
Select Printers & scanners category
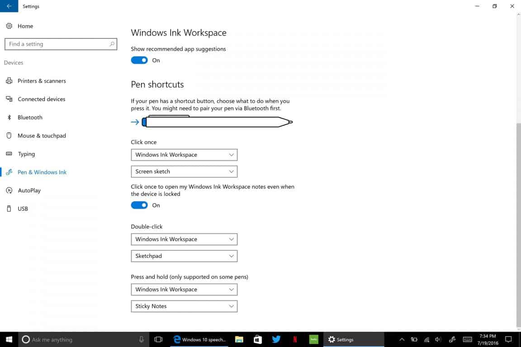42,81
